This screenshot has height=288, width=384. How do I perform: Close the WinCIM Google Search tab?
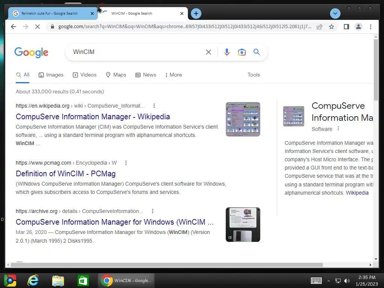point(182,13)
